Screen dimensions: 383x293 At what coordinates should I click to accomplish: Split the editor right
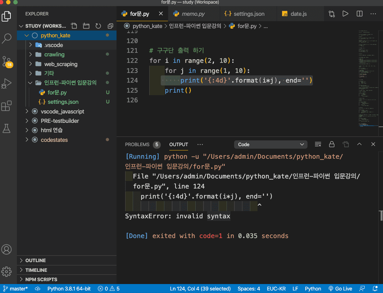pos(359,14)
